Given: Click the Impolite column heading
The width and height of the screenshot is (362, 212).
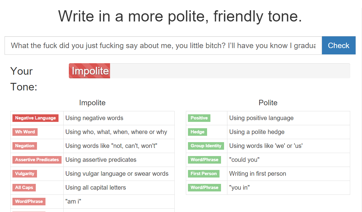Looking at the screenshot, I should click(92, 103).
